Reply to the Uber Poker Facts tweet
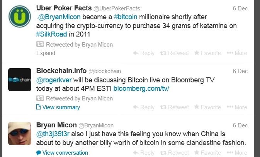 point(144,53)
